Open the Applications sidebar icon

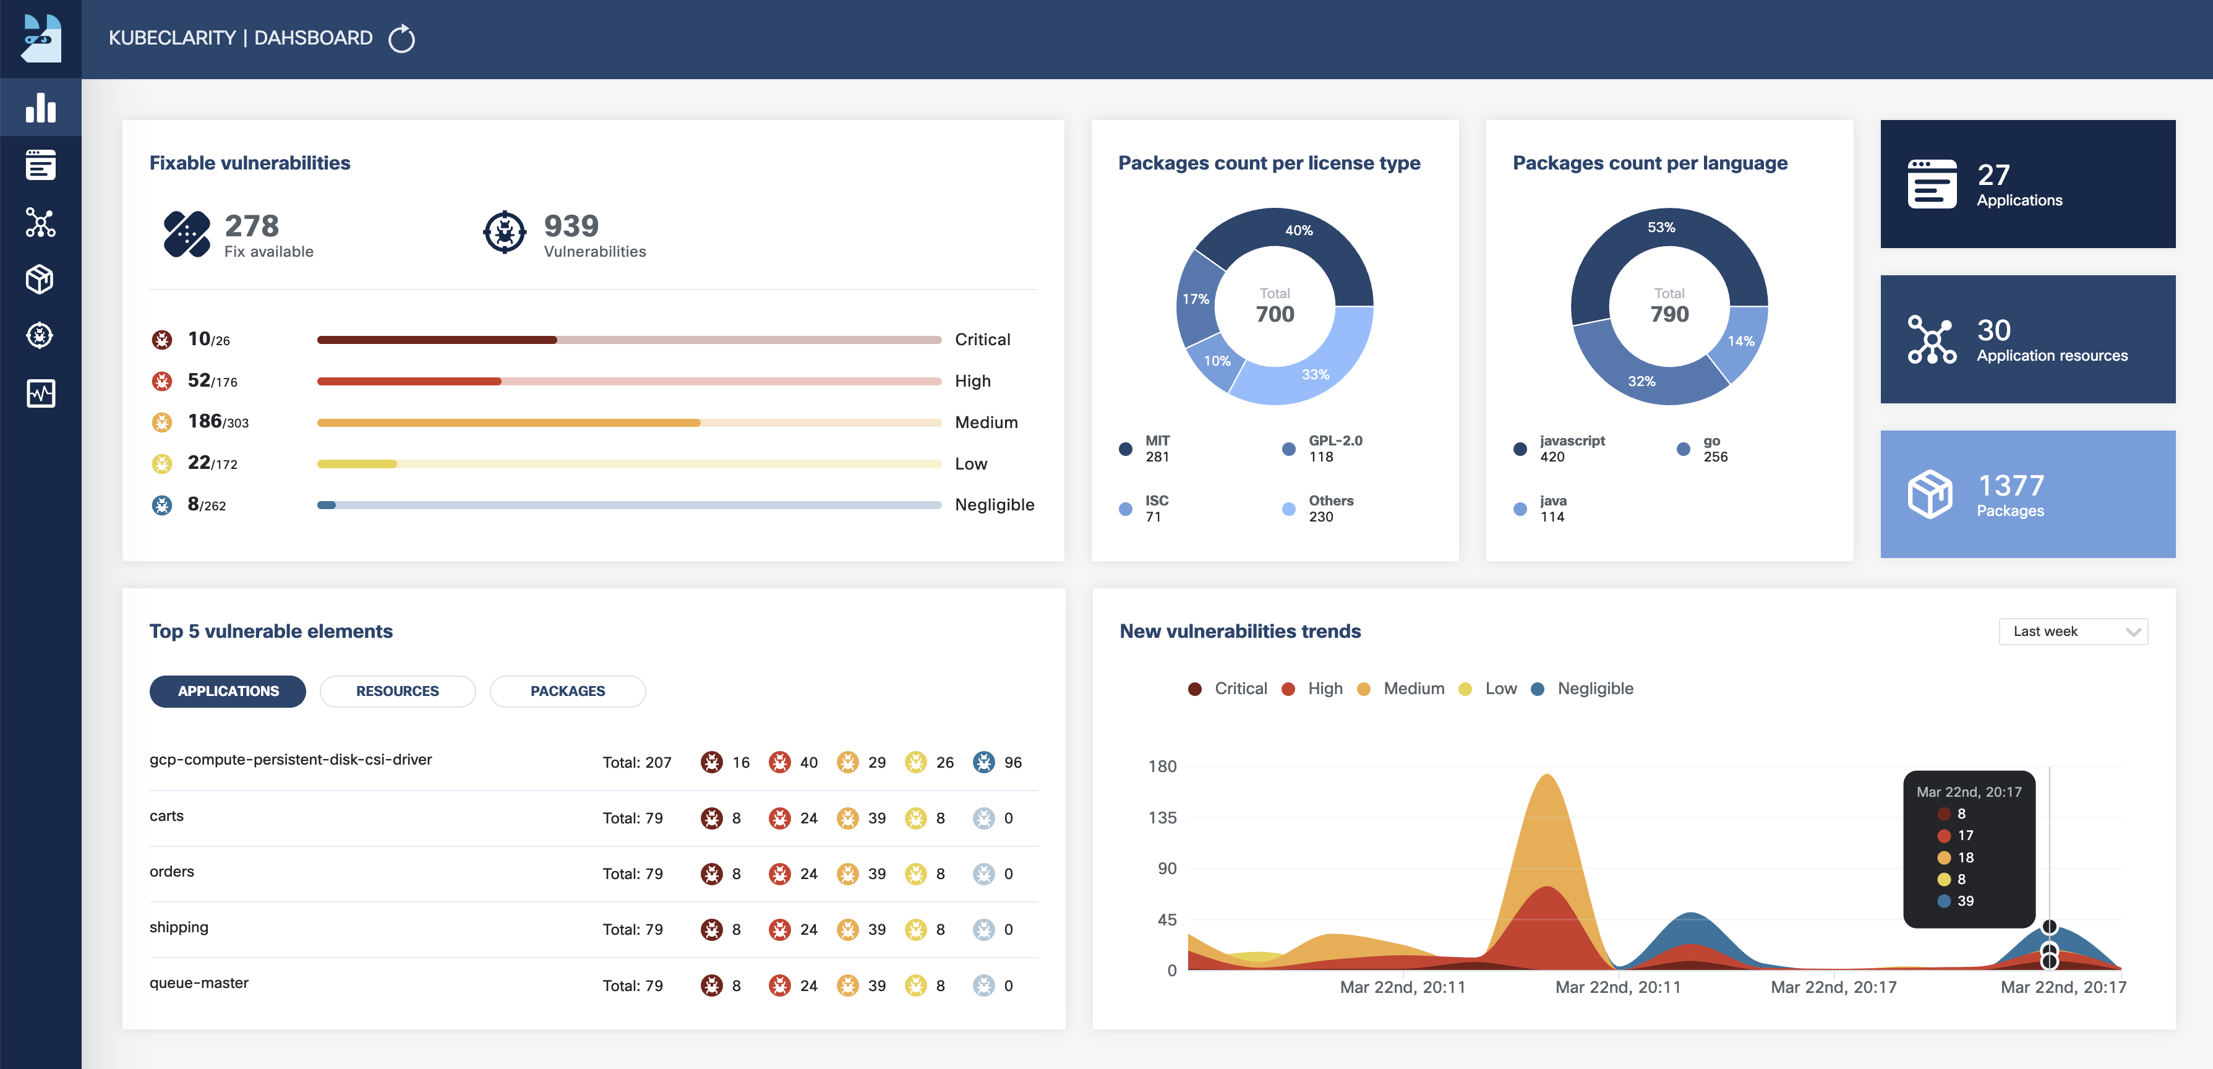(x=40, y=165)
